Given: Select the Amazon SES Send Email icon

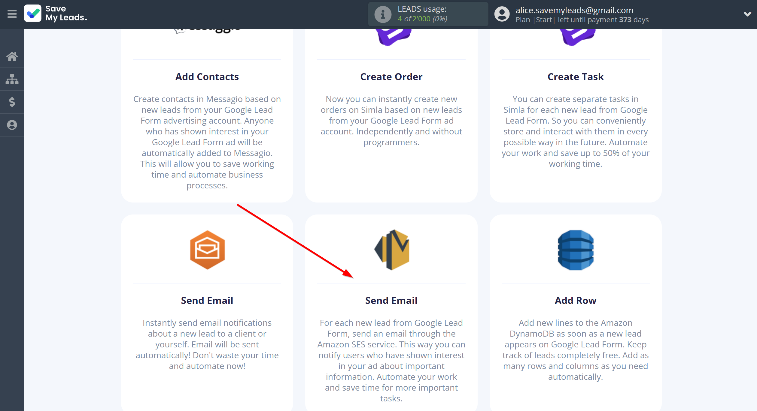Looking at the screenshot, I should coord(391,250).
